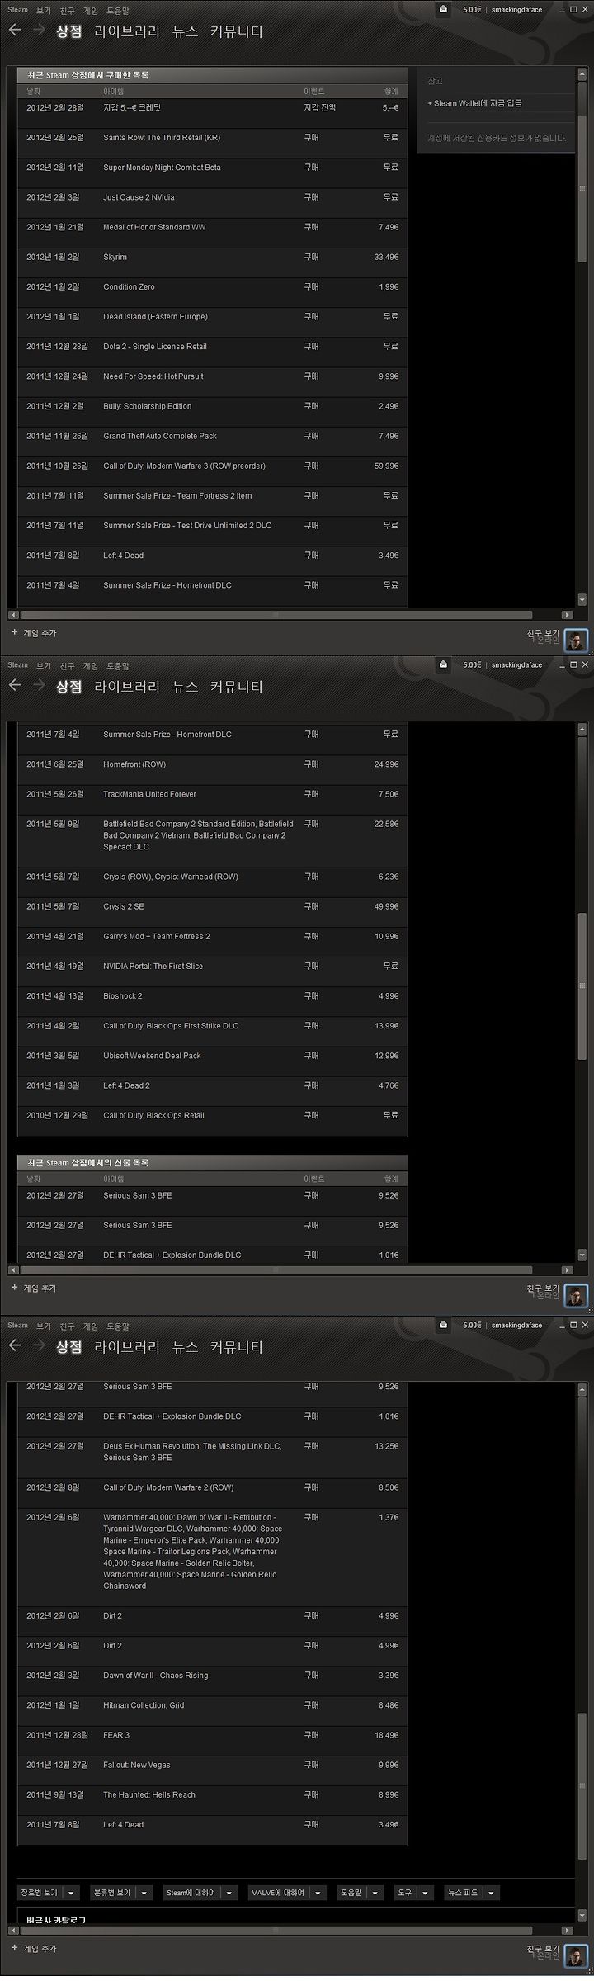594x1981 pixels.
Task: Switch to 뉴스 tab in first window
Action: [185, 32]
